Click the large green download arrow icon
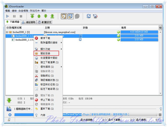The height and width of the screenshot is (127, 167). 9,100
